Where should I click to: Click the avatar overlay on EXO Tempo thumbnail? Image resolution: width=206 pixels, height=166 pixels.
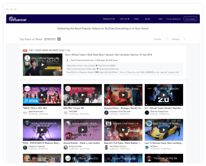point(68,88)
